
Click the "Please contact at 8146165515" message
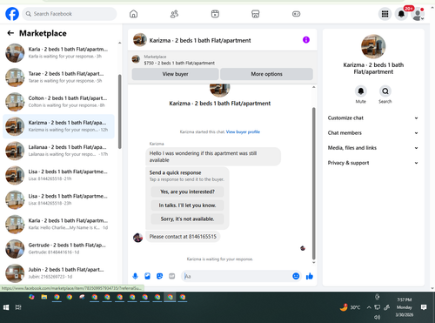[183, 237]
